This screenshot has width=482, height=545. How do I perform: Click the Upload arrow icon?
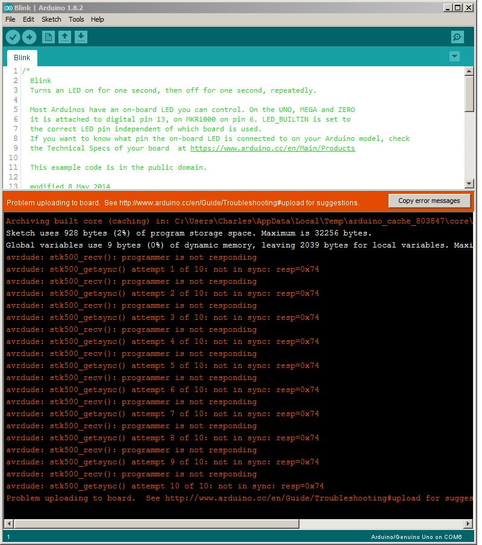(29, 37)
